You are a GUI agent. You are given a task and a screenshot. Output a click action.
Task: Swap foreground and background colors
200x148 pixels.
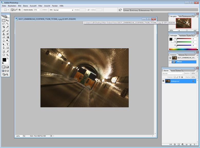(x=8, y=58)
